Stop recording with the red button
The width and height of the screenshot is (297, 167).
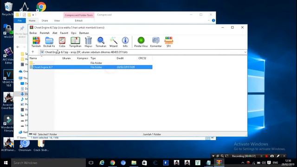click(x=266, y=156)
